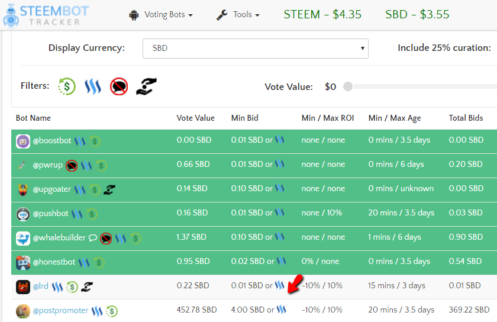The image size is (497, 322).
Task: Click the 452.78 SBD vote value
Action: click(x=196, y=310)
